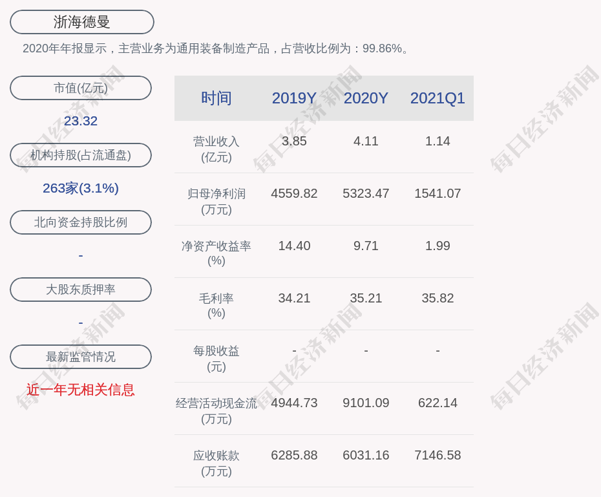Image resolution: width=601 pixels, height=497 pixels.
Task: Click the 每股收益(元) row label
Action: point(216,359)
